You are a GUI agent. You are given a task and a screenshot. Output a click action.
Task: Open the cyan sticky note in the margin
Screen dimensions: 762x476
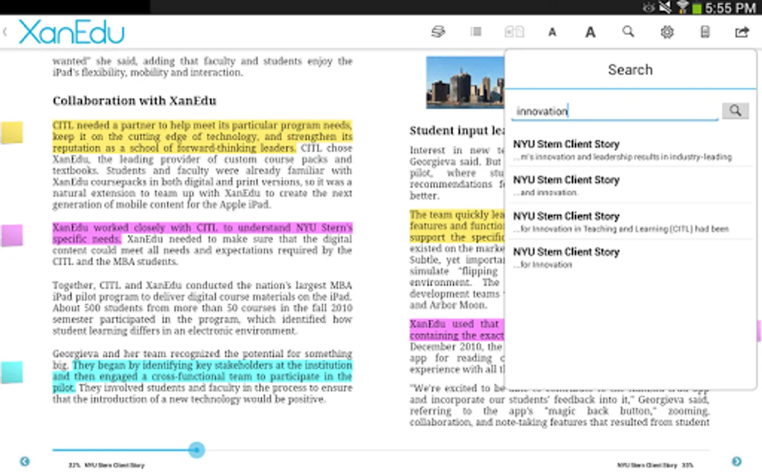click(x=12, y=372)
